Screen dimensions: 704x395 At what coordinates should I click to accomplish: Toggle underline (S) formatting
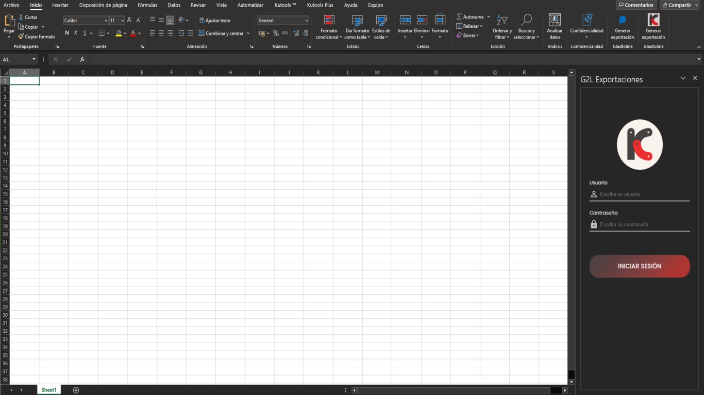click(x=85, y=33)
